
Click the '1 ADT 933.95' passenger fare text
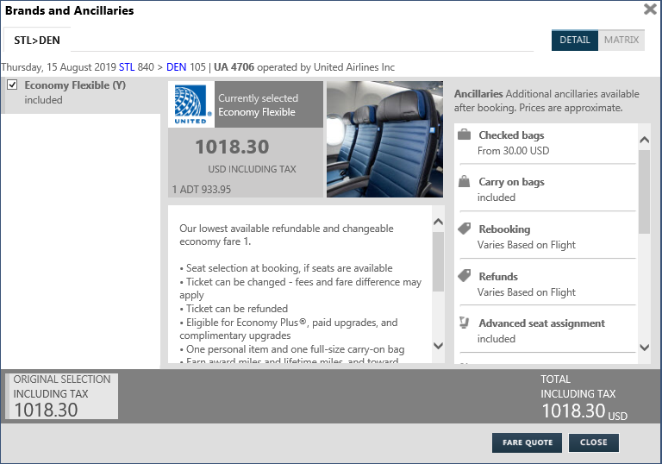(x=202, y=190)
